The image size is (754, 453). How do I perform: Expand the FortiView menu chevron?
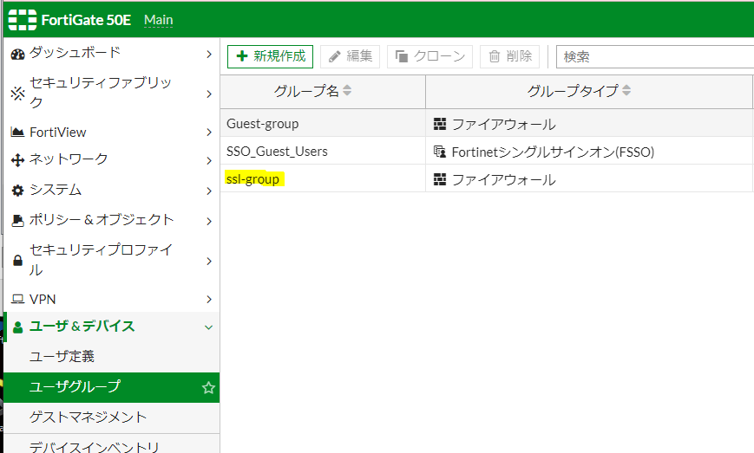[209, 132]
